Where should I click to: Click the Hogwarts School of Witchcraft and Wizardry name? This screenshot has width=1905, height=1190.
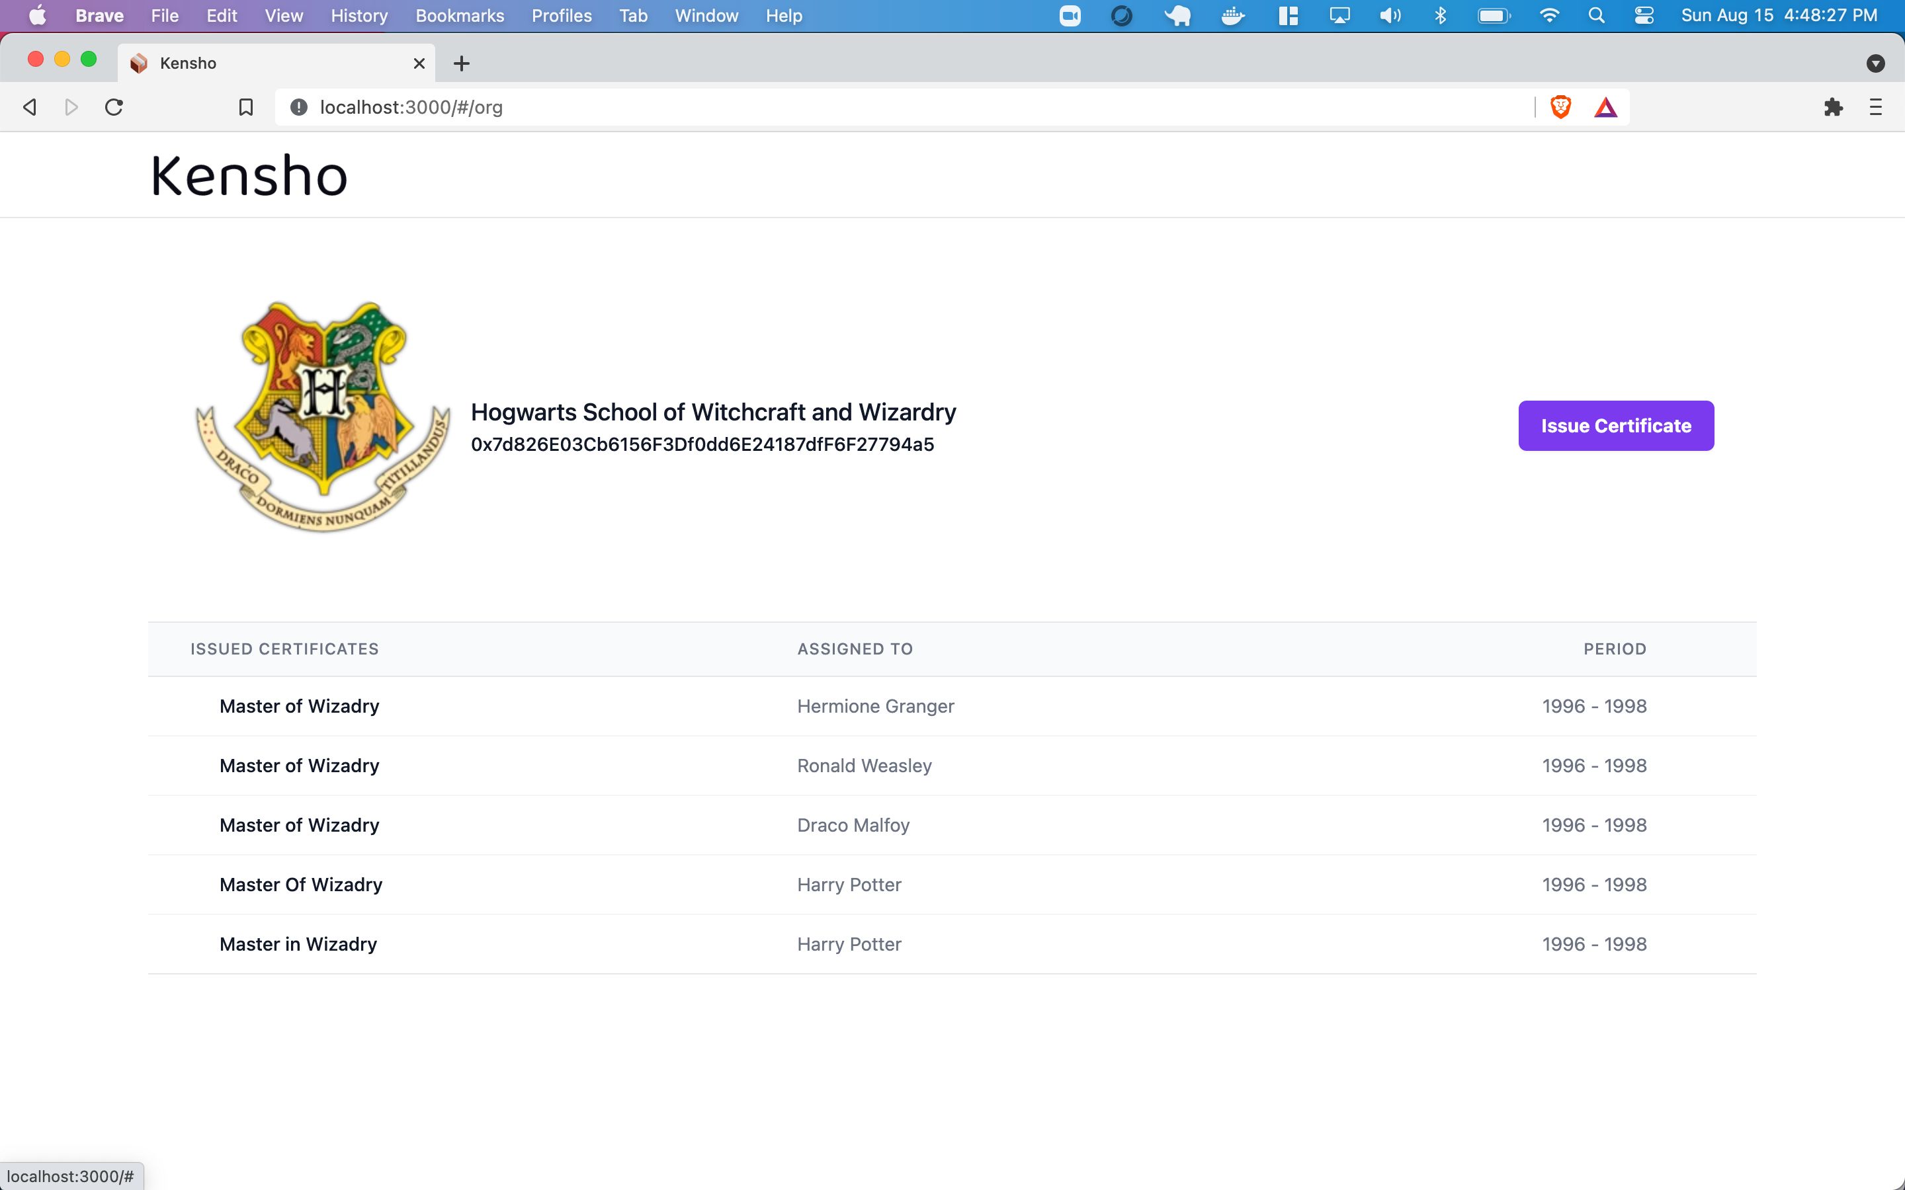713,413
